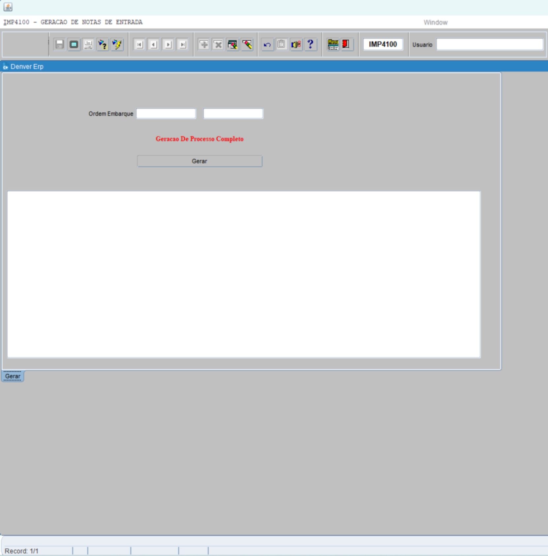Go to the next record

point(168,45)
